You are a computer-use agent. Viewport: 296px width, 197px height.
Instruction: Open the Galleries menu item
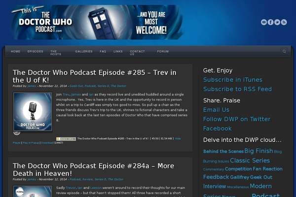[84, 51]
